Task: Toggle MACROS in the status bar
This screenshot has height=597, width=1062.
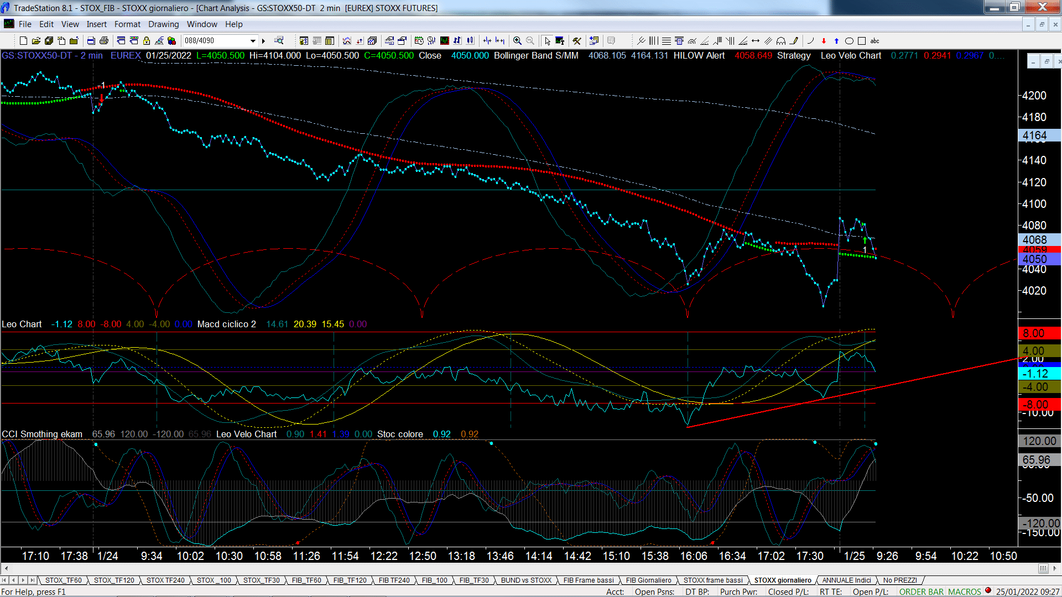Action: point(964,592)
